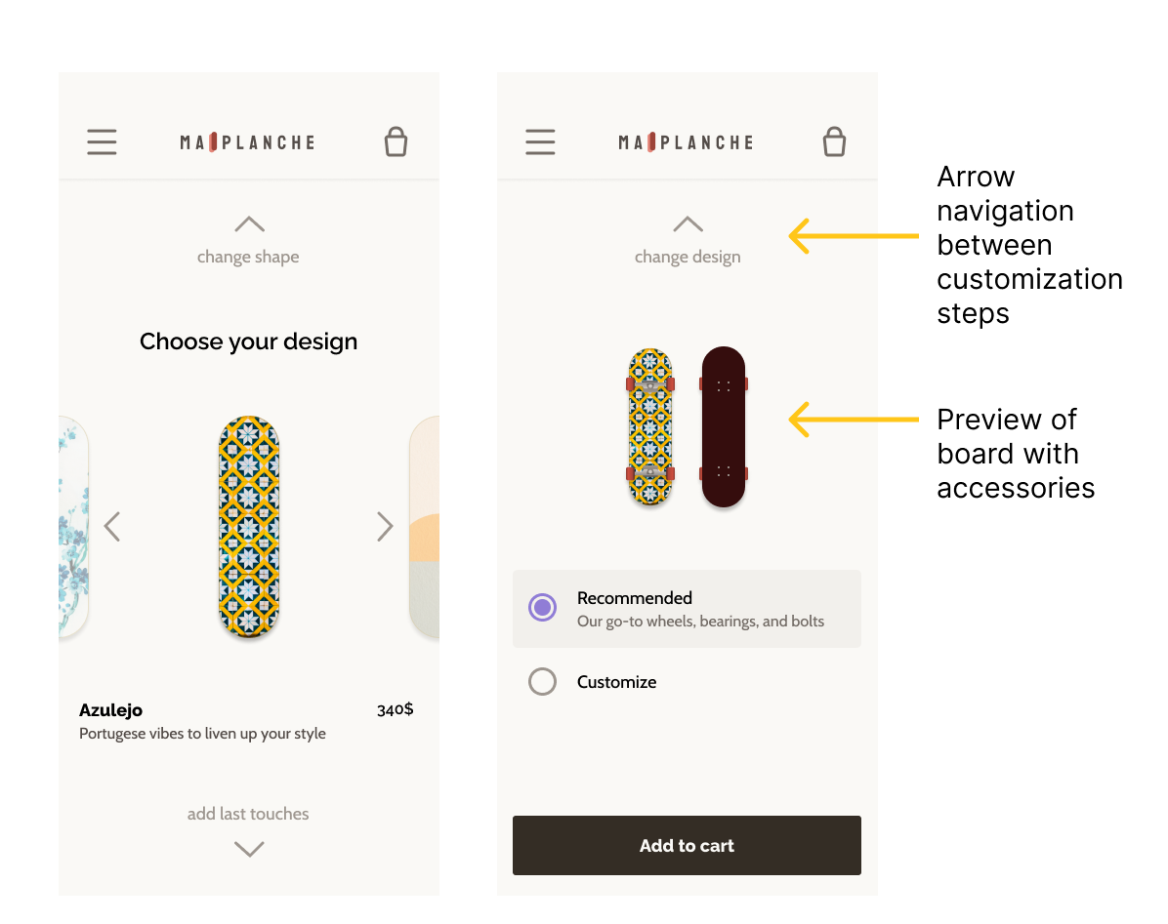1168x924 pixels.
Task: Click MaPlanche logo on the accessories screen
Action: point(687,142)
